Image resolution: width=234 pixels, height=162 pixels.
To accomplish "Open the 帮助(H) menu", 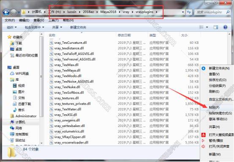I will (x=68, y=20).
